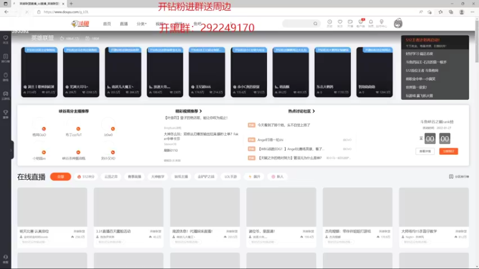Open 精彩视频推荐 section arrow
Image resolution: width=479 pixels, height=269 pixels.
tap(201, 111)
